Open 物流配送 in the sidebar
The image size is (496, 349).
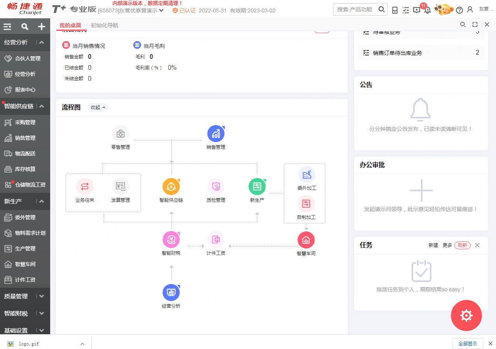pyautogui.click(x=25, y=153)
